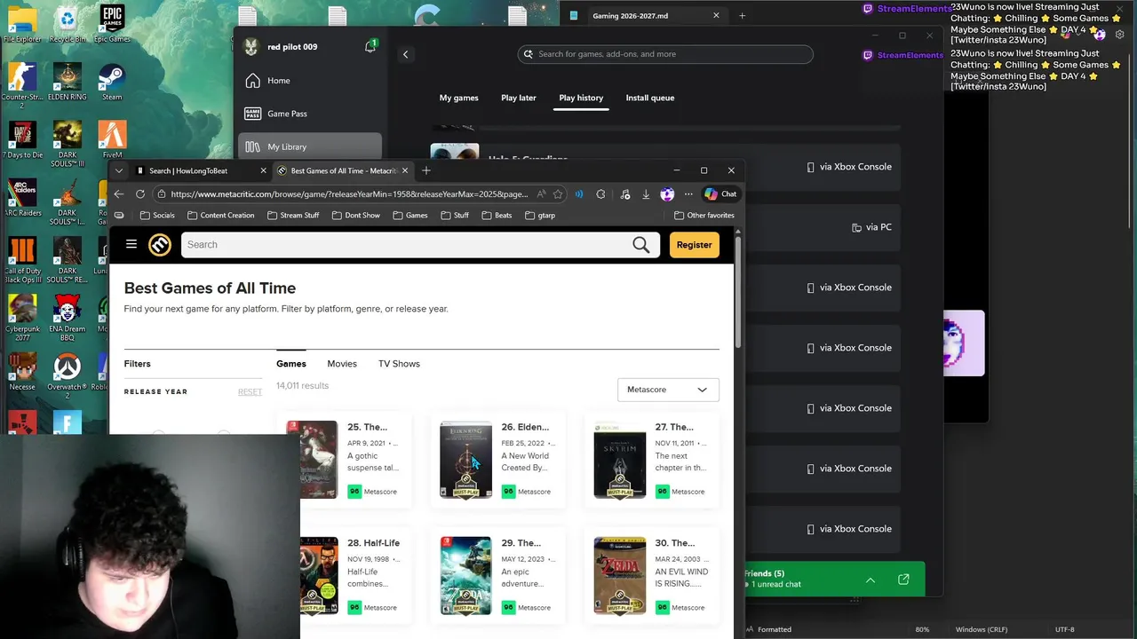The height and width of the screenshot is (639, 1137).
Task: Open the Metacritic hamburger menu
Action: (131, 244)
